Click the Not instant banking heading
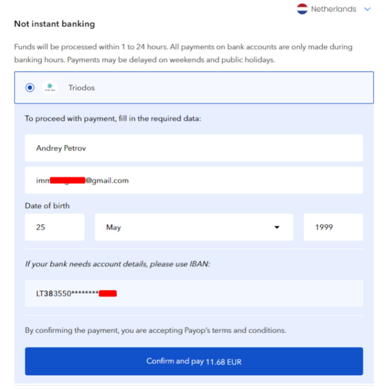 pos(54,24)
